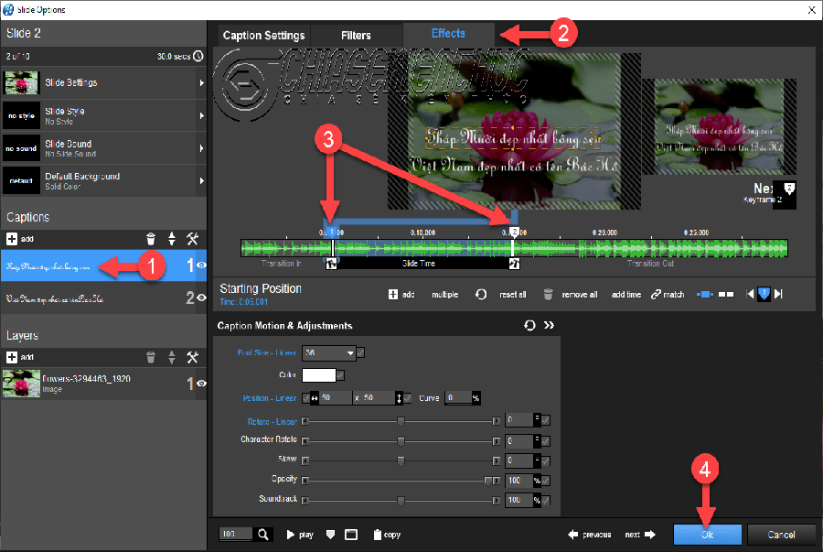Select the second caption in list
This screenshot has height=552, width=823.
pyautogui.click(x=104, y=298)
